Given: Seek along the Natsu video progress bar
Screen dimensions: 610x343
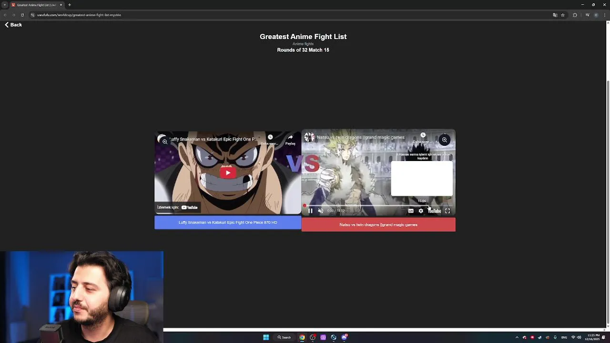Looking at the screenshot, I should click(x=378, y=206).
